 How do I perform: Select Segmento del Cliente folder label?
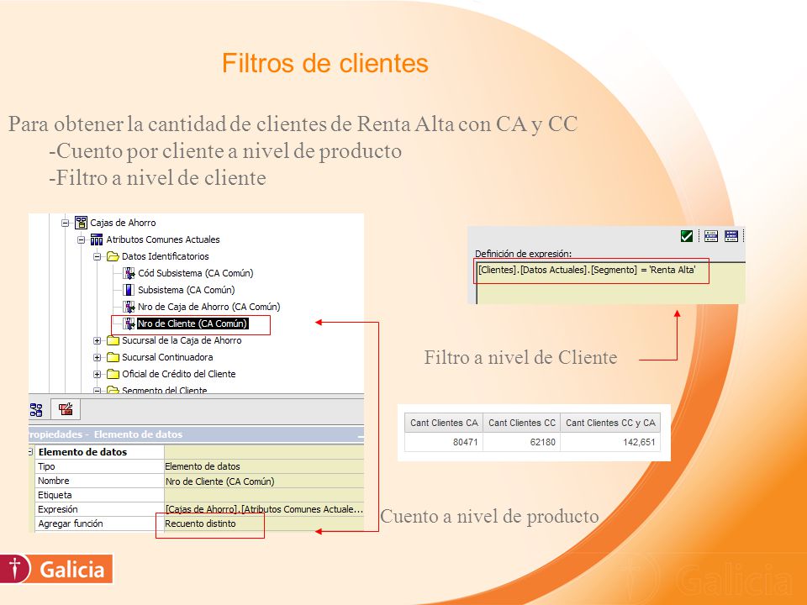(164, 391)
